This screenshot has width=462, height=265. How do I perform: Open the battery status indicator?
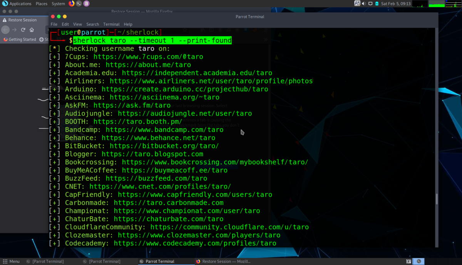tap(377, 3)
